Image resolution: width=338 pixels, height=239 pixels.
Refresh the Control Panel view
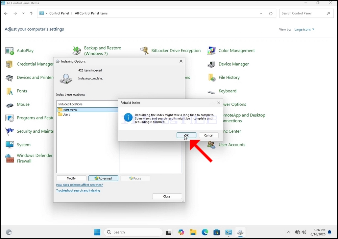271,13
